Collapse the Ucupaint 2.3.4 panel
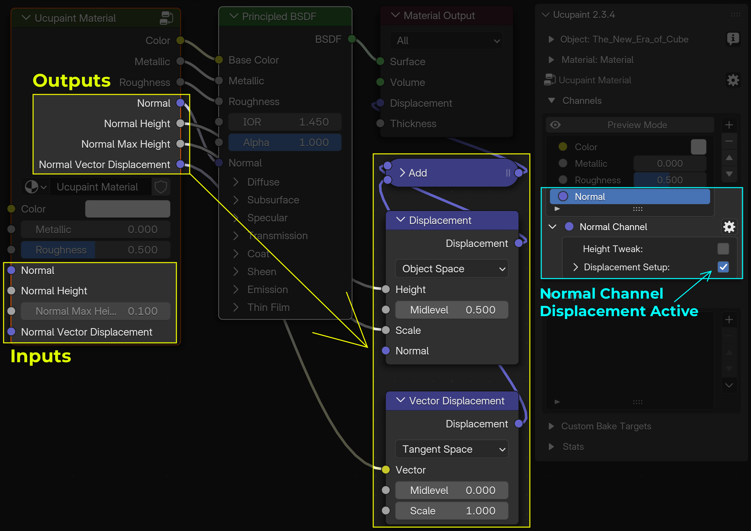Image resolution: width=751 pixels, height=531 pixels. [545, 15]
